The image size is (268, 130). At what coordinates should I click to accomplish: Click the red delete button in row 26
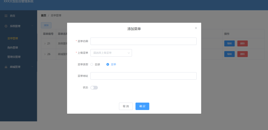click(x=242, y=54)
